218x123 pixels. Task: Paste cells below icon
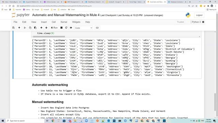35,28
